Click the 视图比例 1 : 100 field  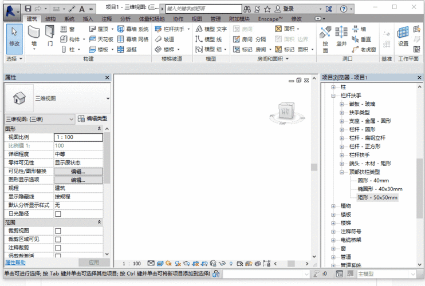pos(78,137)
